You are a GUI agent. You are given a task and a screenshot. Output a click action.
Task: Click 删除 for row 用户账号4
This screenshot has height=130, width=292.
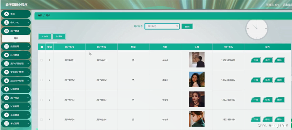pos(279,120)
